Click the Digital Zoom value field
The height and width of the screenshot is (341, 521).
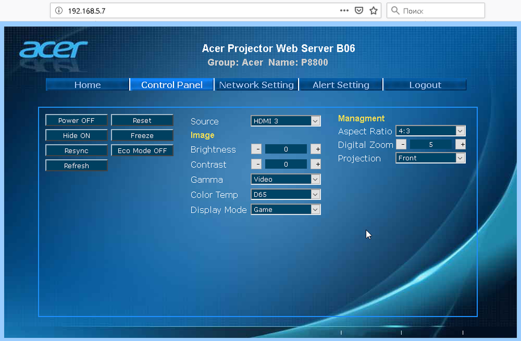(431, 144)
